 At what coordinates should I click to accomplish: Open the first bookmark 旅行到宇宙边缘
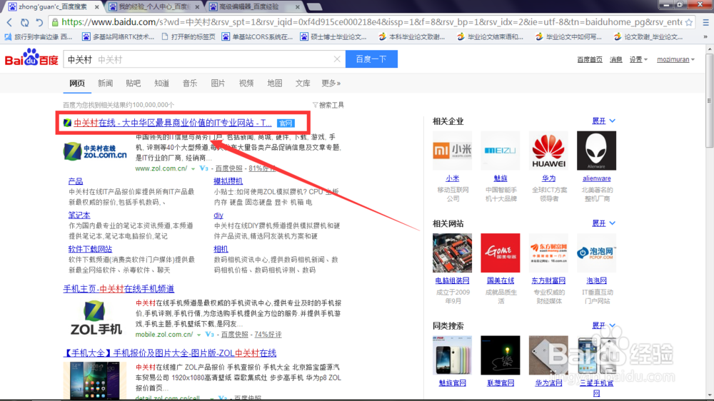pyautogui.click(x=39, y=37)
